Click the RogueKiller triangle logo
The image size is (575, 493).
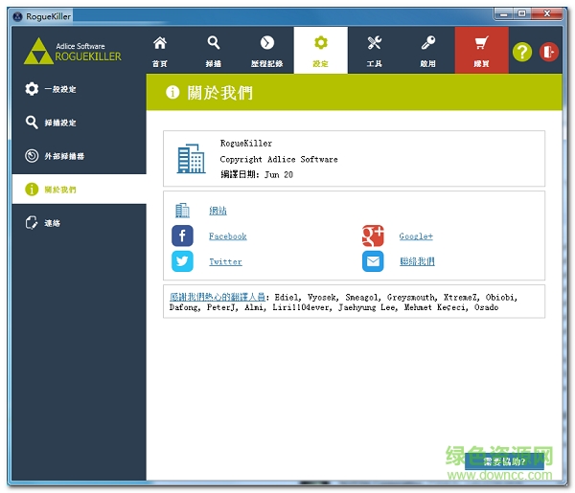pos(39,52)
